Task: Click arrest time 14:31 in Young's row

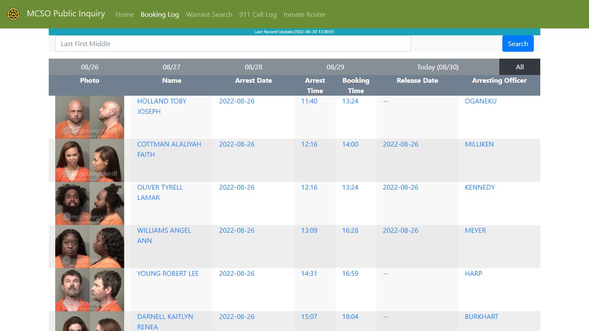Action: pos(309,273)
